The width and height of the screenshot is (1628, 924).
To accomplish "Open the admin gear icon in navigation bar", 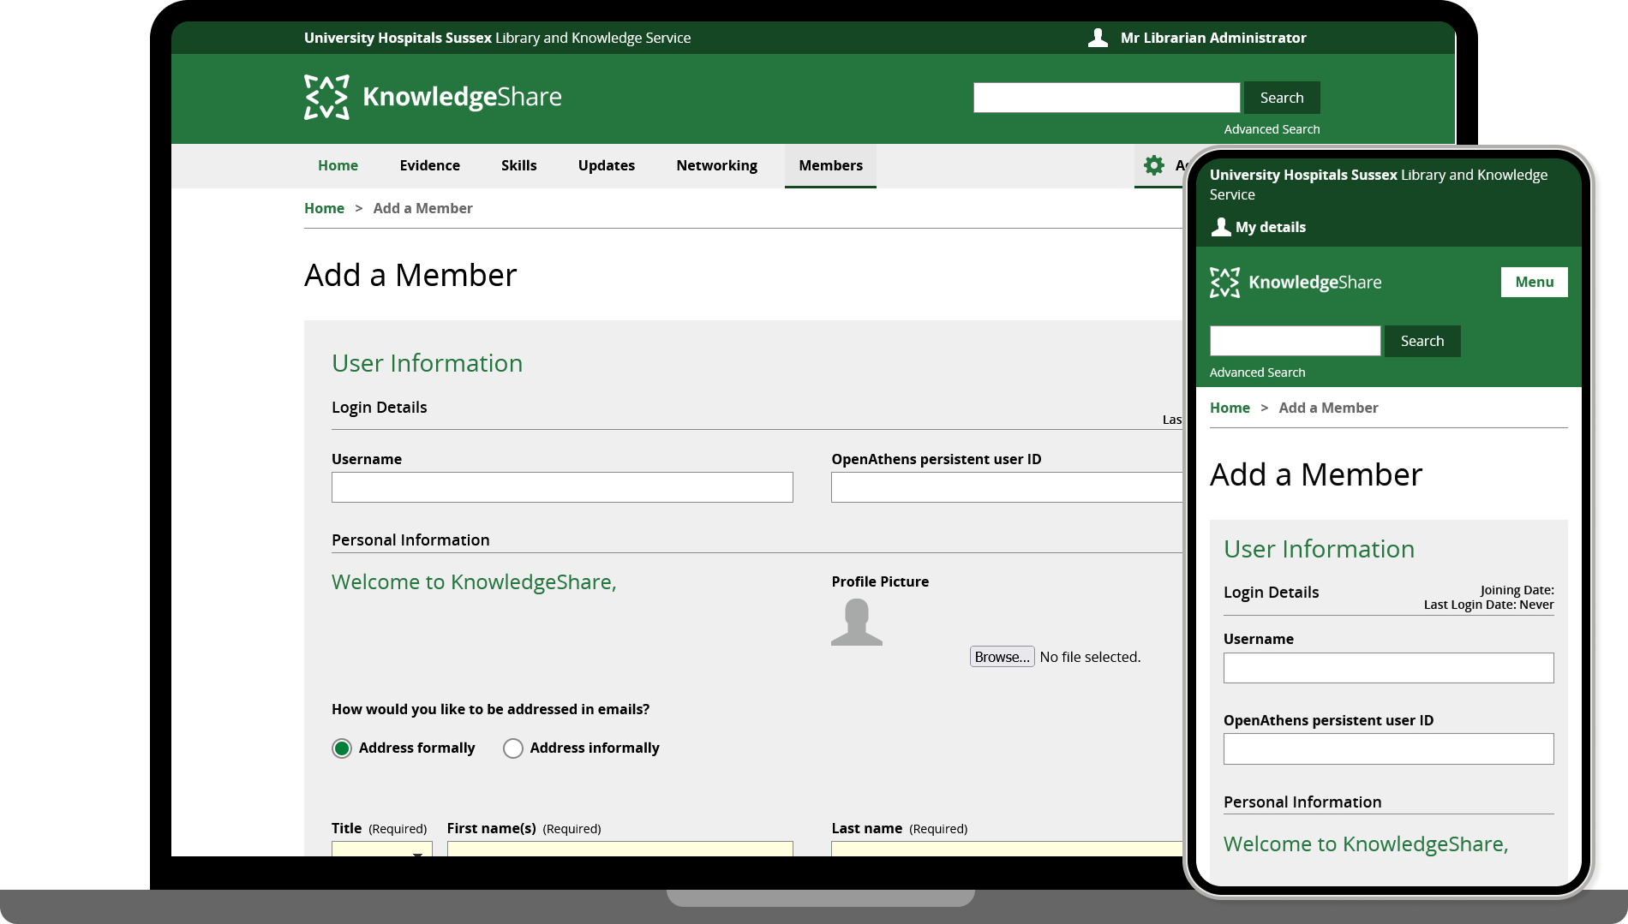I will coord(1154,165).
